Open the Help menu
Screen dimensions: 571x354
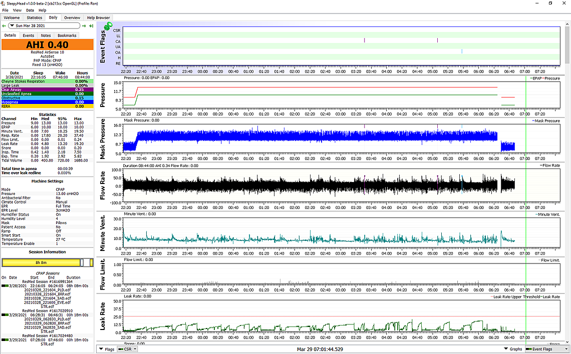tap(42, 10)
